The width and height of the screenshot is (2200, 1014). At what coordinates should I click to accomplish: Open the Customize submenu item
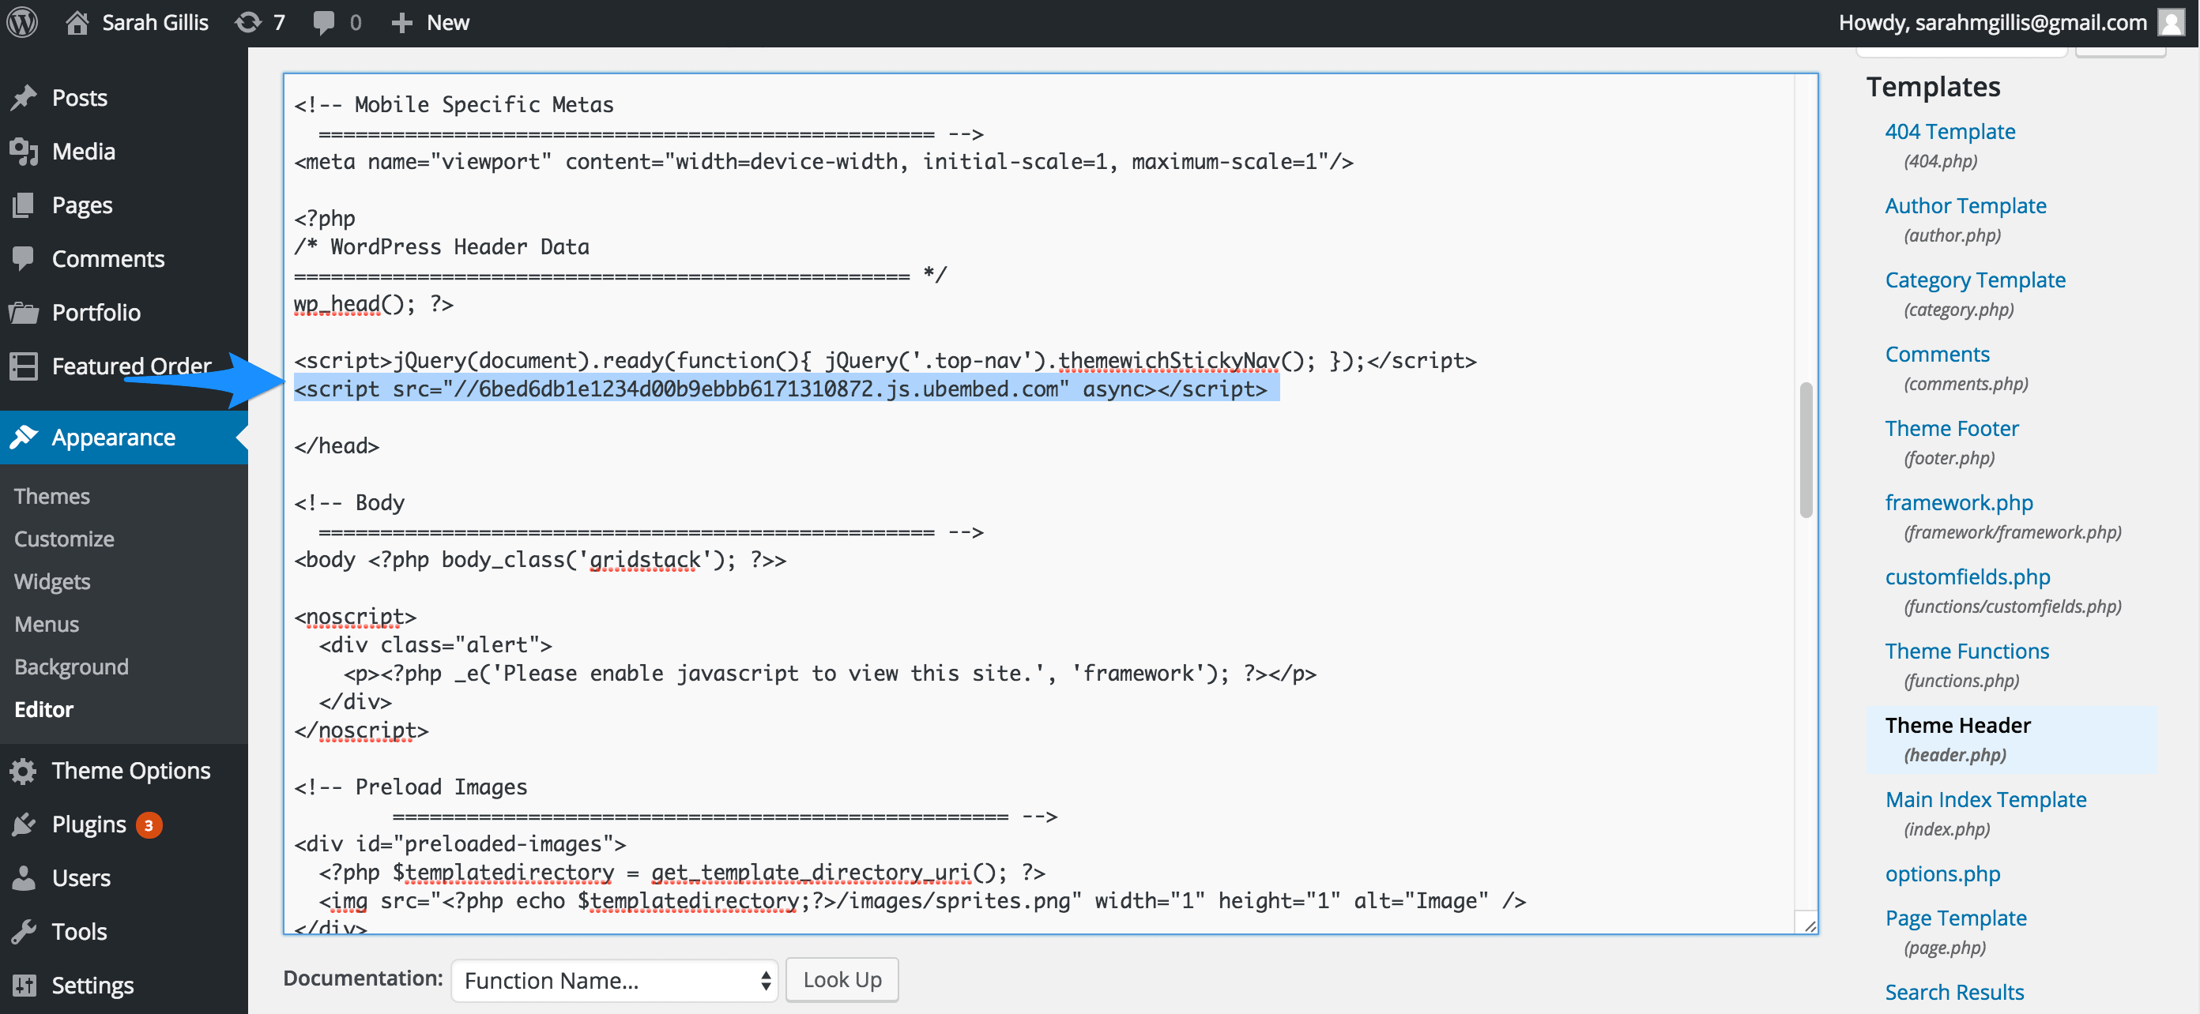coord(64,539)
